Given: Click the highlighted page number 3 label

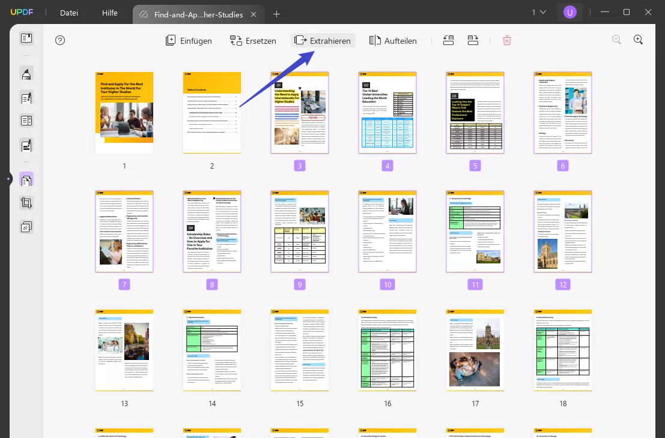Looking at the screenshot, I should pyautogui.click(x=300, y=166).
